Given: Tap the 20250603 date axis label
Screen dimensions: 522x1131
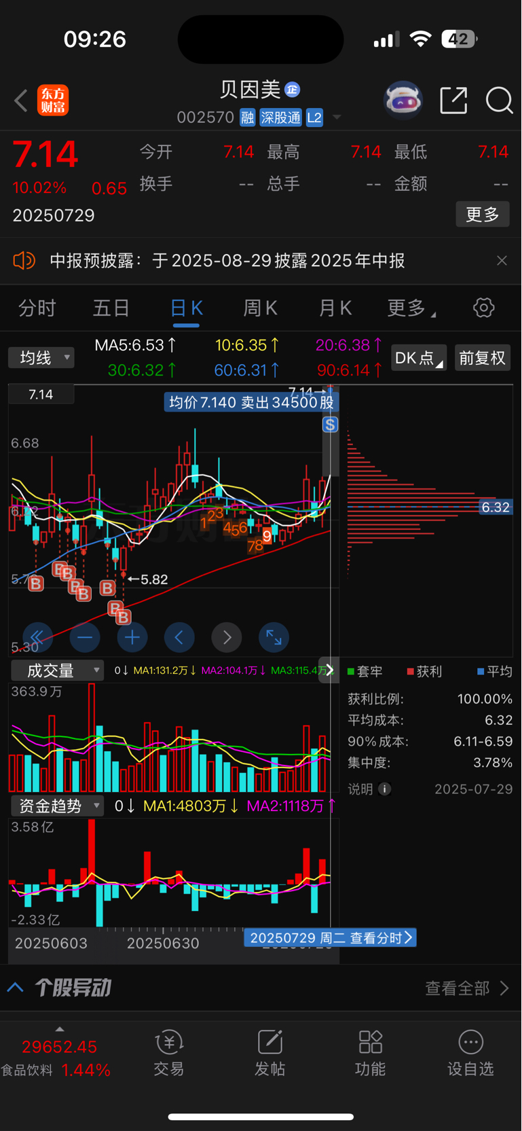Looking at the screenshot, I should 51,943.
